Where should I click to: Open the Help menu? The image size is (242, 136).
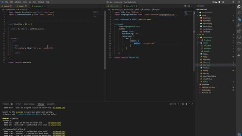[47, 2]
